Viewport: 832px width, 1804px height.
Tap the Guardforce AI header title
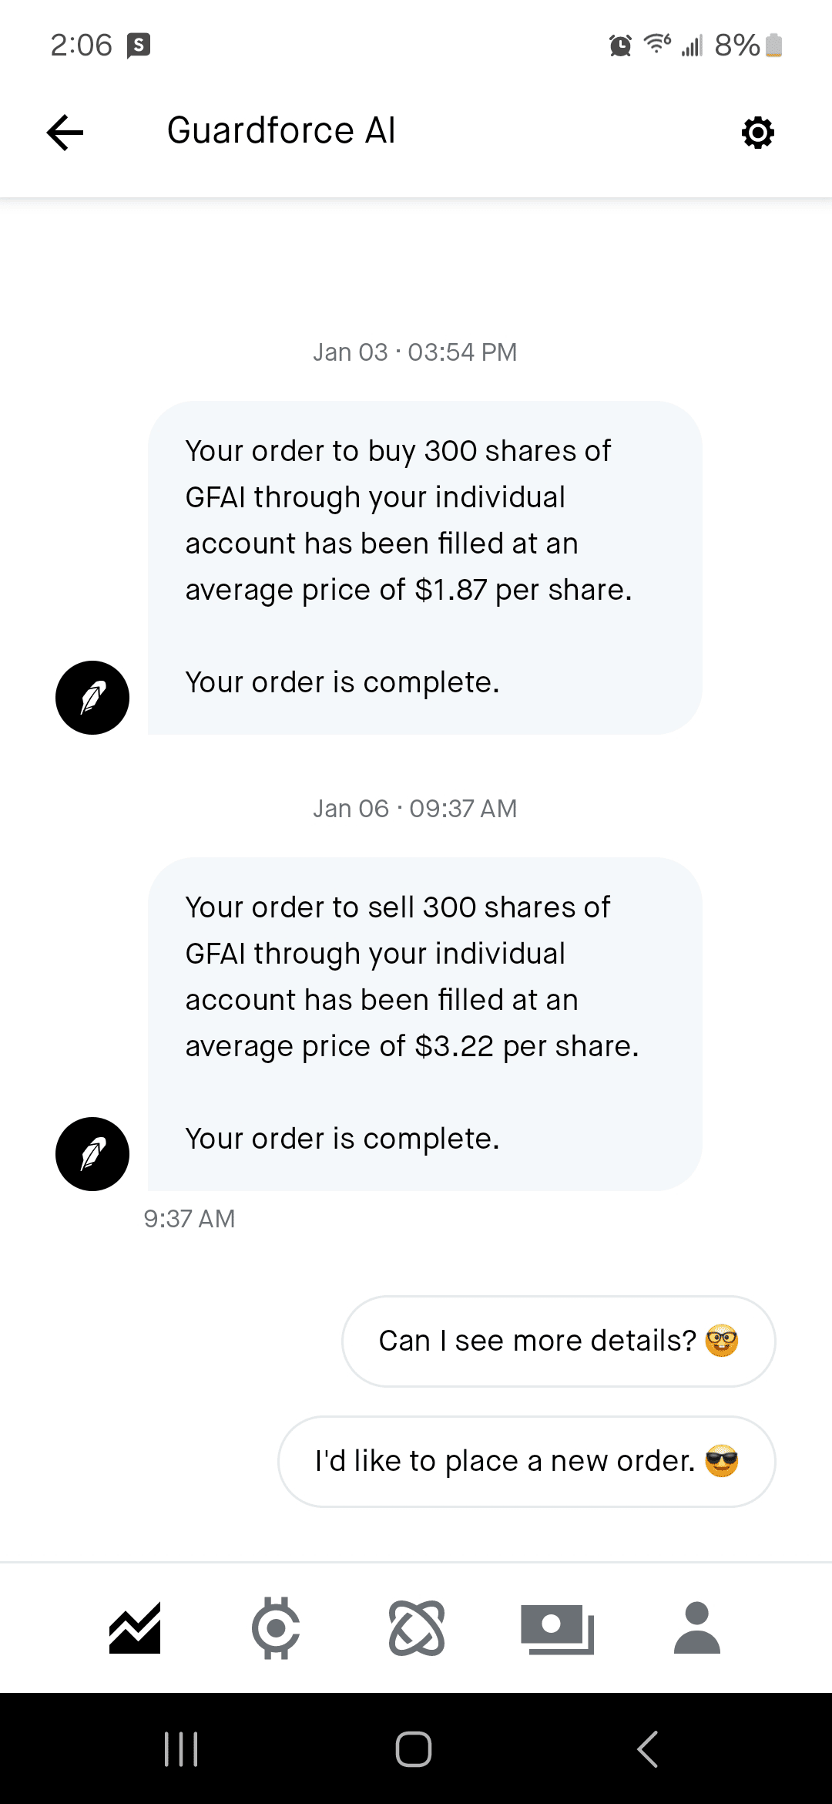point(281,130)
